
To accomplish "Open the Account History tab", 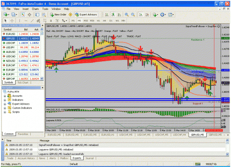I will click(x=26, y=158).
